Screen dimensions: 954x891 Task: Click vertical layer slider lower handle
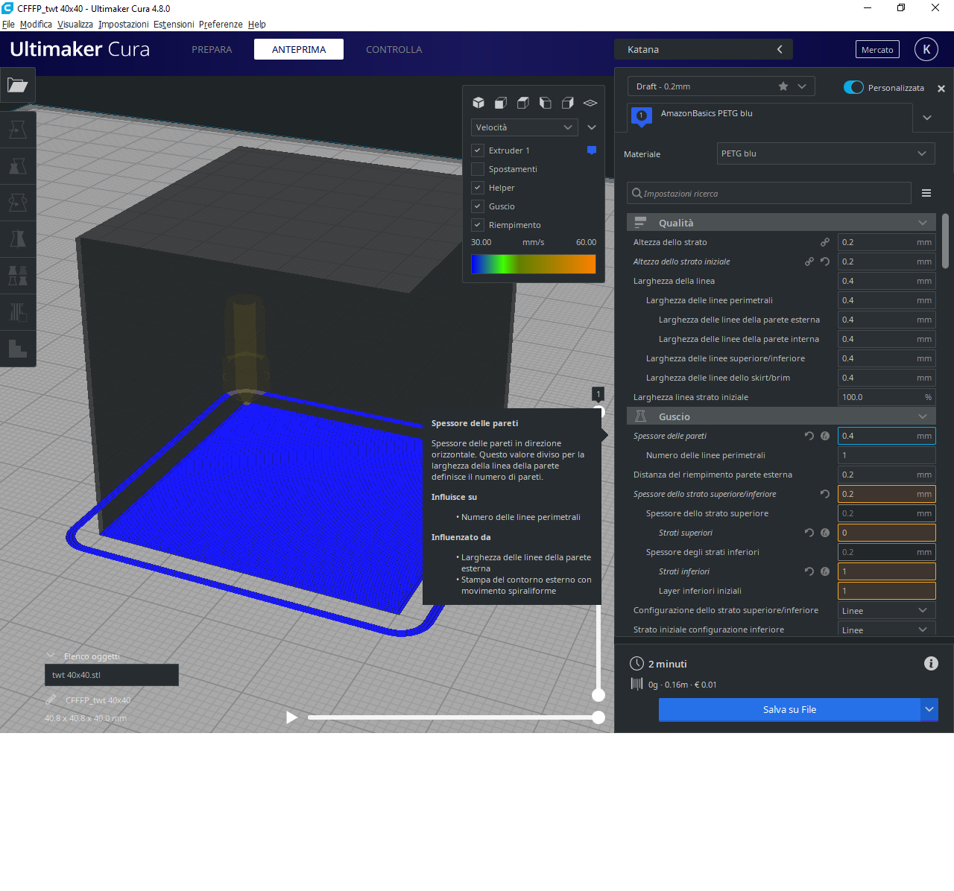(x=598, y=695)
